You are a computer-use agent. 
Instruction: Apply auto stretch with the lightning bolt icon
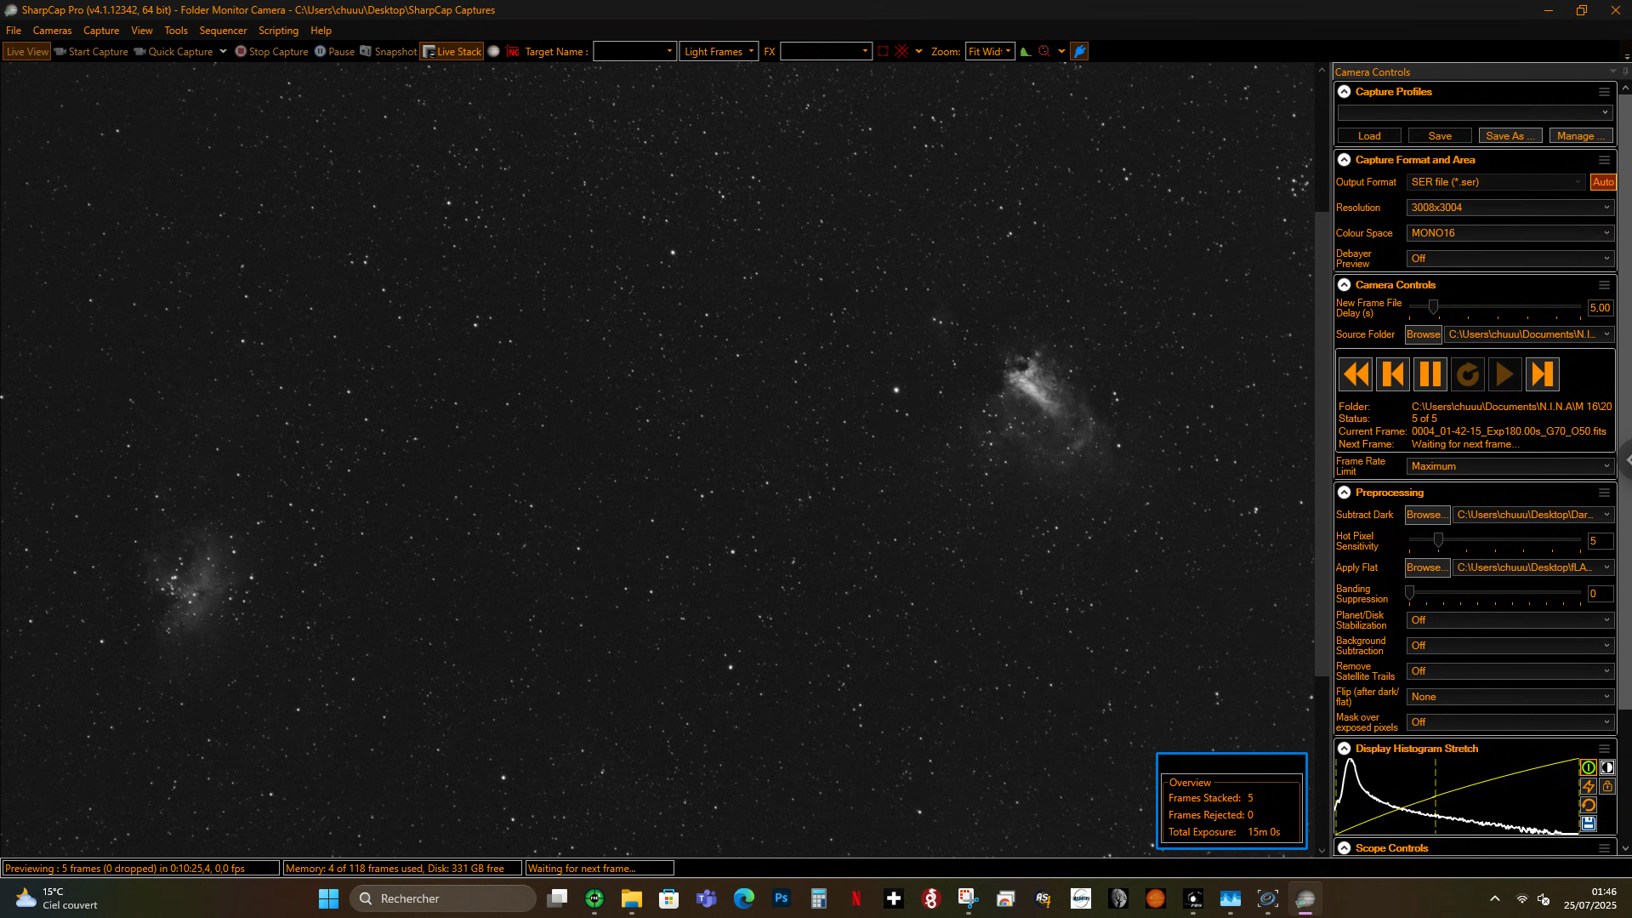coord(1588,786)
